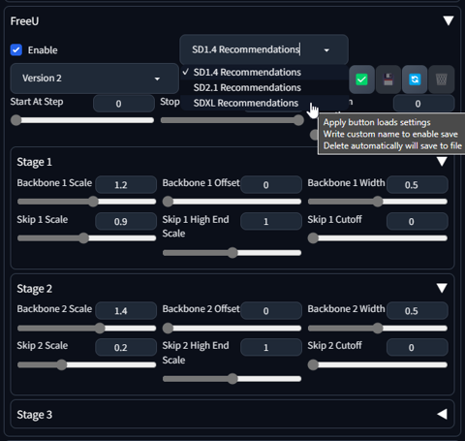Screen dimensions: 465x441
Task: Click the Backbone 2 Width value field
Action: pyautogui.click(x=418, y=311)
